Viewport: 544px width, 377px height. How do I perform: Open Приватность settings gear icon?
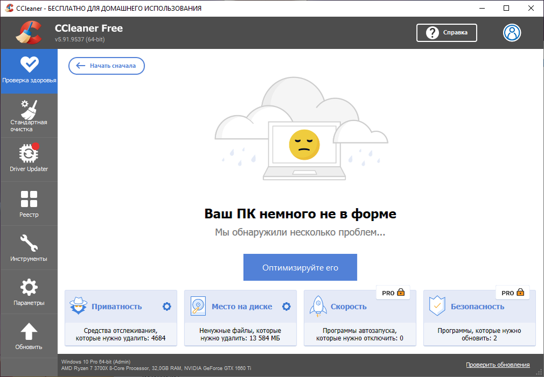tap(167, 306)
